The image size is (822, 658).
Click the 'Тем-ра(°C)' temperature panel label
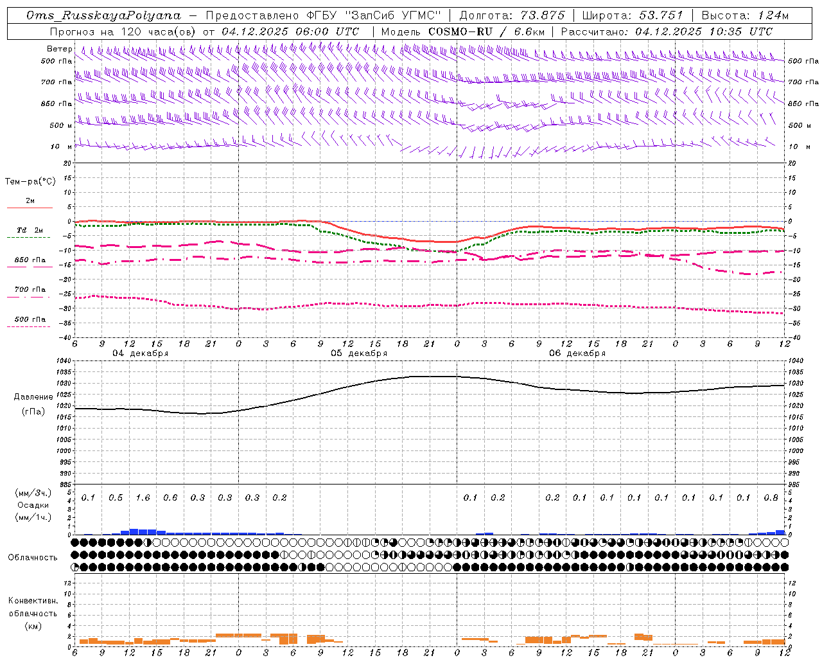point(30,182)
